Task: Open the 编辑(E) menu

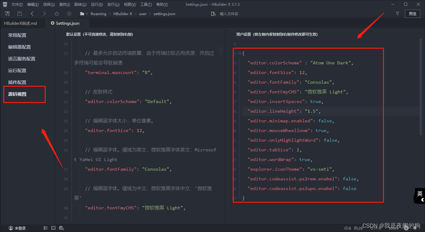Action: tap(33, 5)
